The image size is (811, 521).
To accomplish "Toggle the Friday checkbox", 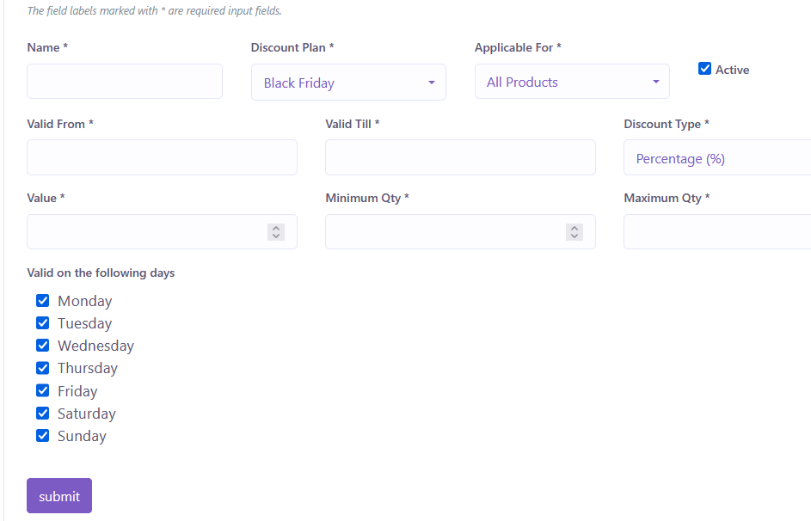I will (42, 391).
